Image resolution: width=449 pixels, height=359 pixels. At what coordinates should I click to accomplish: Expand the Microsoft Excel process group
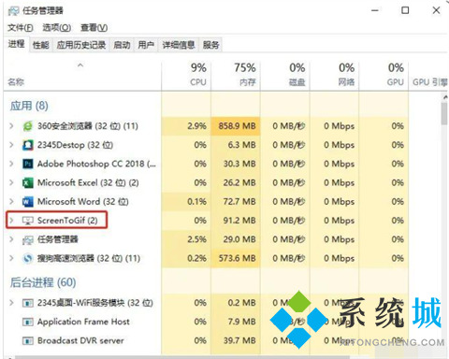[11, 182]
